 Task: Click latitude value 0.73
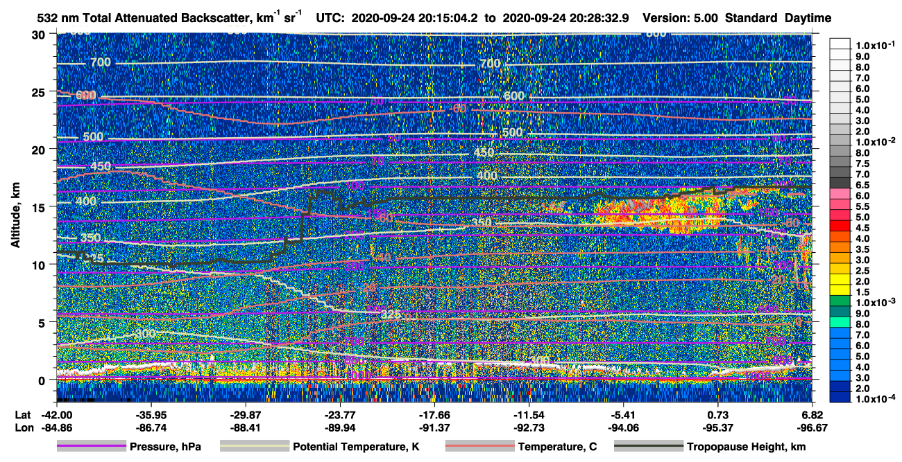tap(719, 415)
